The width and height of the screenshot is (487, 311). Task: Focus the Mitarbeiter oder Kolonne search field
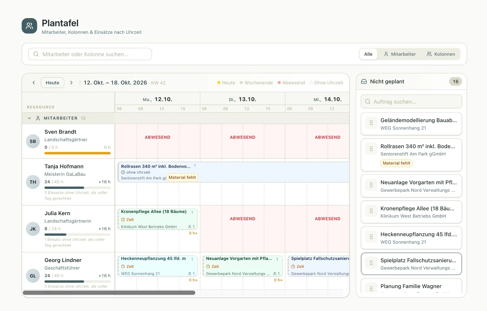90,54
